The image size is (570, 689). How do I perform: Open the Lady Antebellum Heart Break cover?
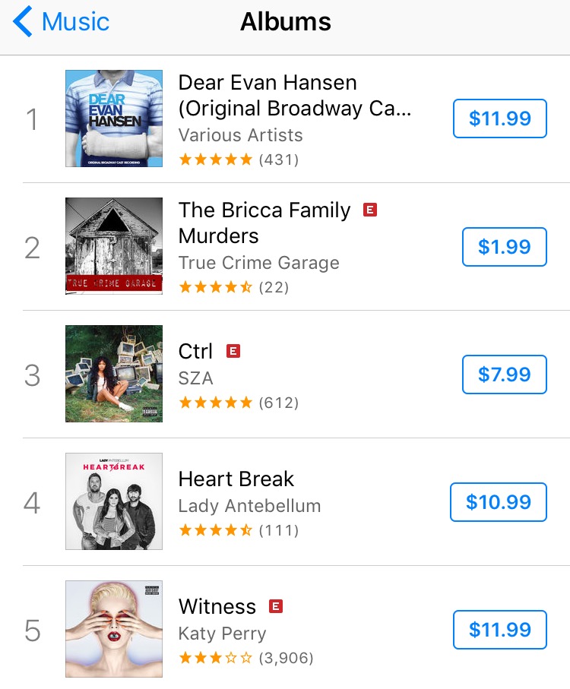click(114, 501)
